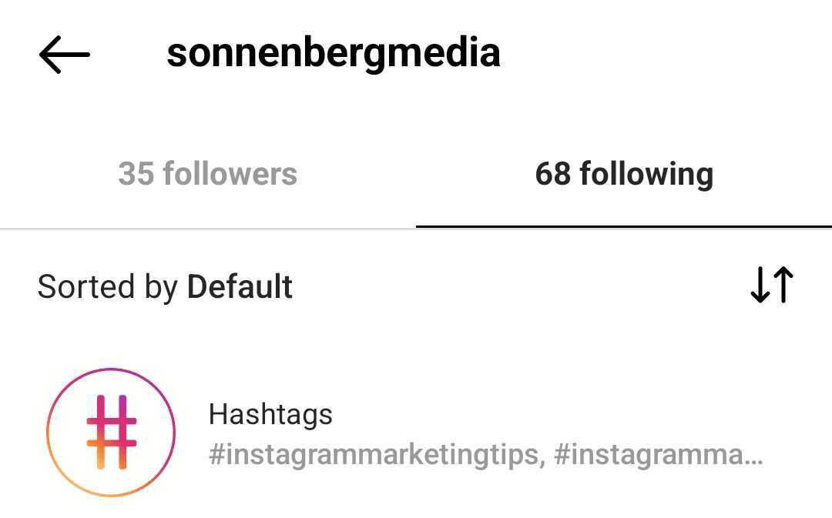Select the pink hash symbol inside the circle
This screenshot has width=832, height=518.
point(112,432)
